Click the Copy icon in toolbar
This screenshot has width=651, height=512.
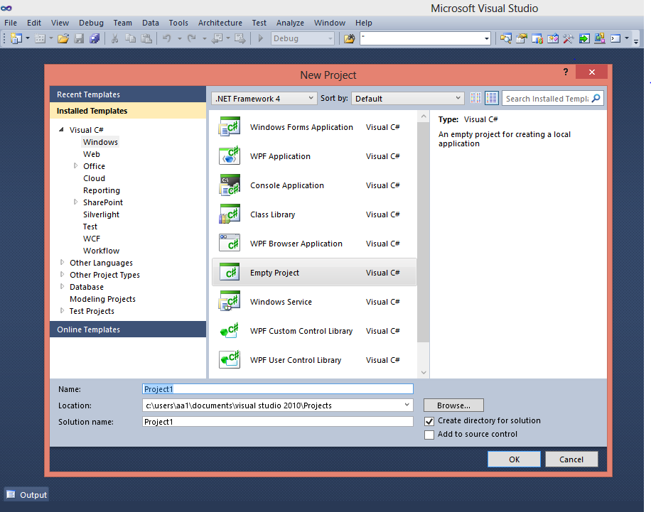pos(130,38)
